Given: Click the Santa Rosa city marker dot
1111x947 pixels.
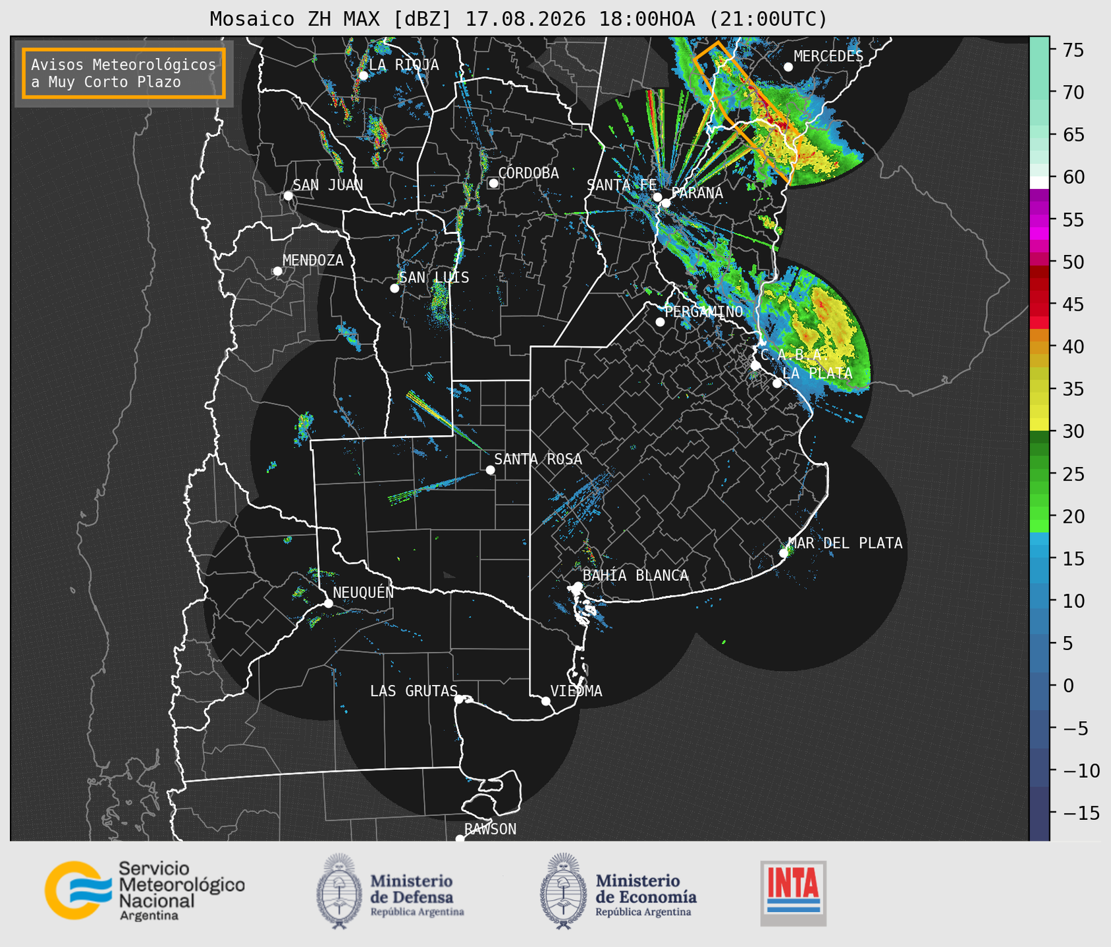Looking at the screenshot, I should coord(490,470).
